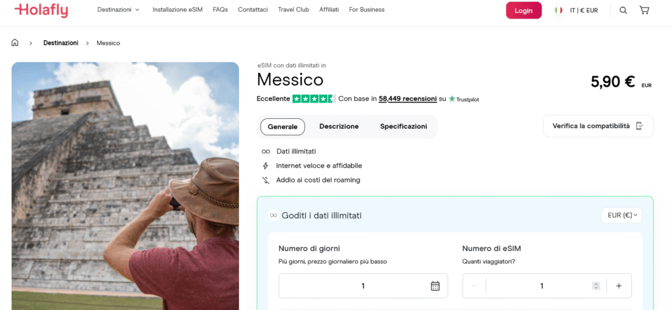
Task: Open the 58,449 recensioni link
Action: (x=408, y=99)
